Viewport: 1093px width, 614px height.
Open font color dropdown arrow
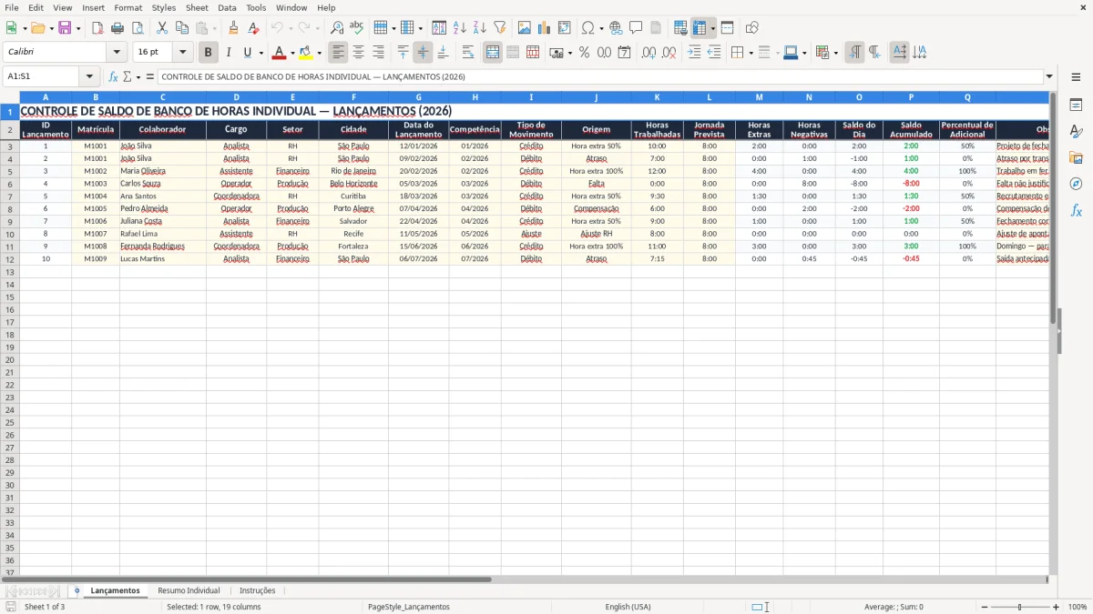(x=292, y=54)
